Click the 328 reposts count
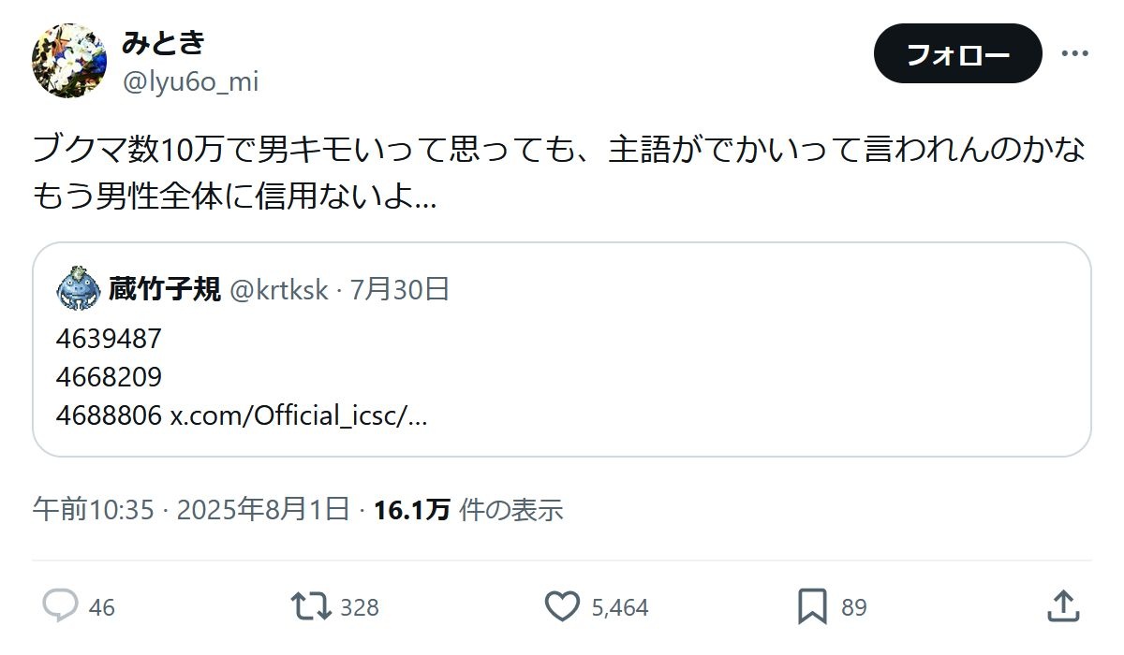This screenshot has height=655, width=1124. (x=360, y=608)
